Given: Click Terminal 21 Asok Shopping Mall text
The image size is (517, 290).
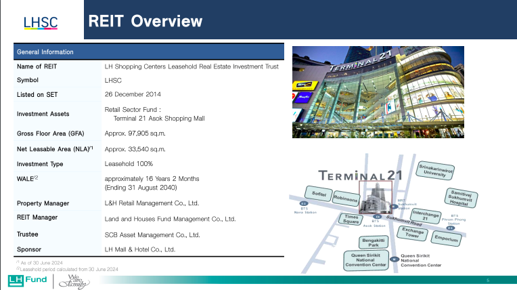Looking at the screenshot, I should [159, 119].
